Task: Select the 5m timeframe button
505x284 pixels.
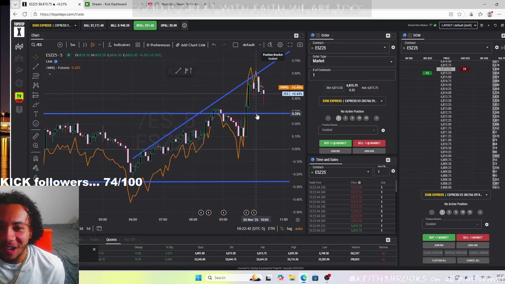Action: tap(73, 45)
